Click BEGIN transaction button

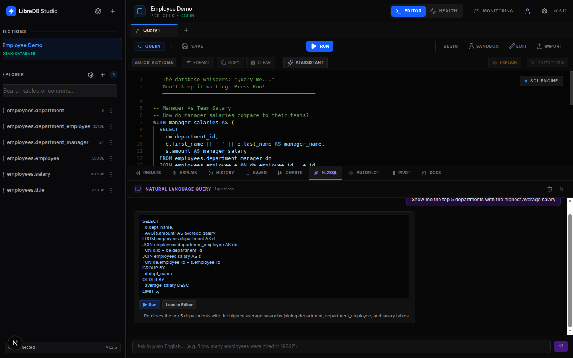pos(450,46)
